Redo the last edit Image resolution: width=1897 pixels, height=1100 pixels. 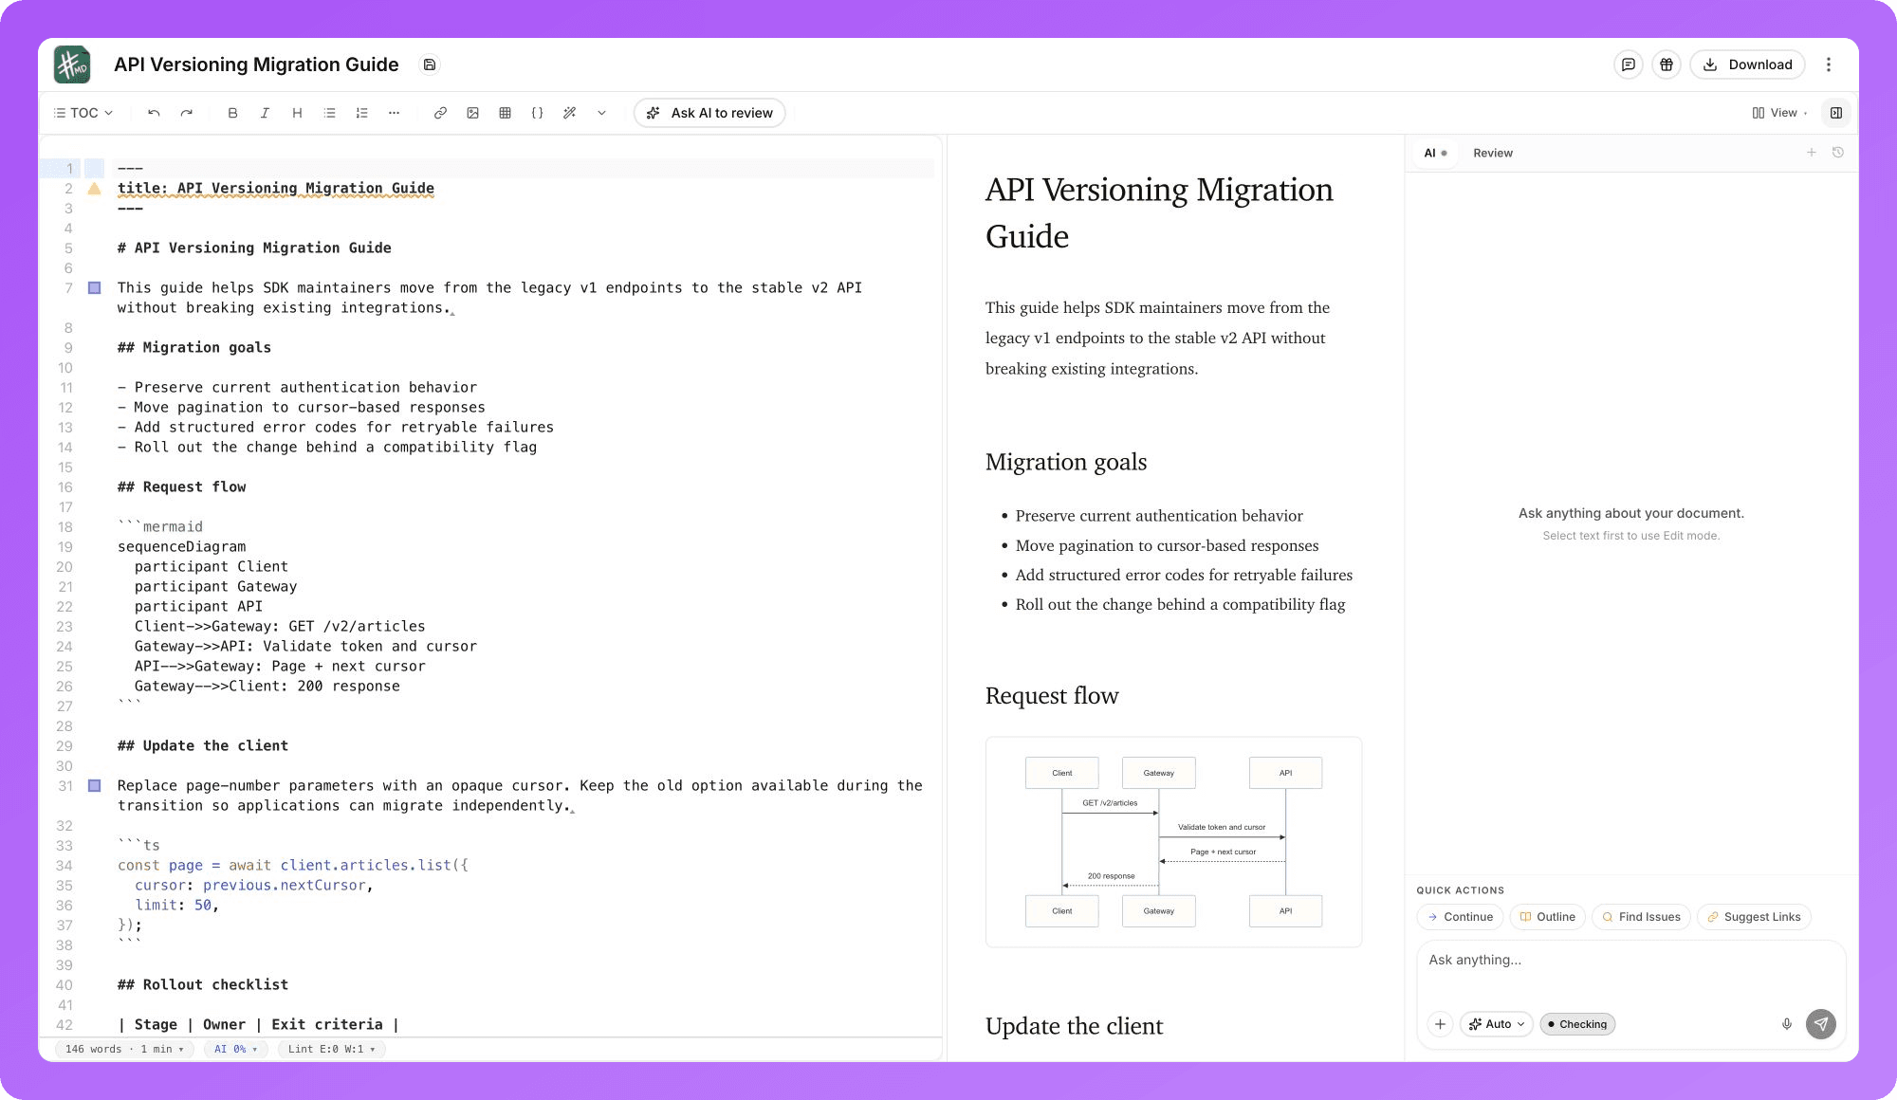187,113
